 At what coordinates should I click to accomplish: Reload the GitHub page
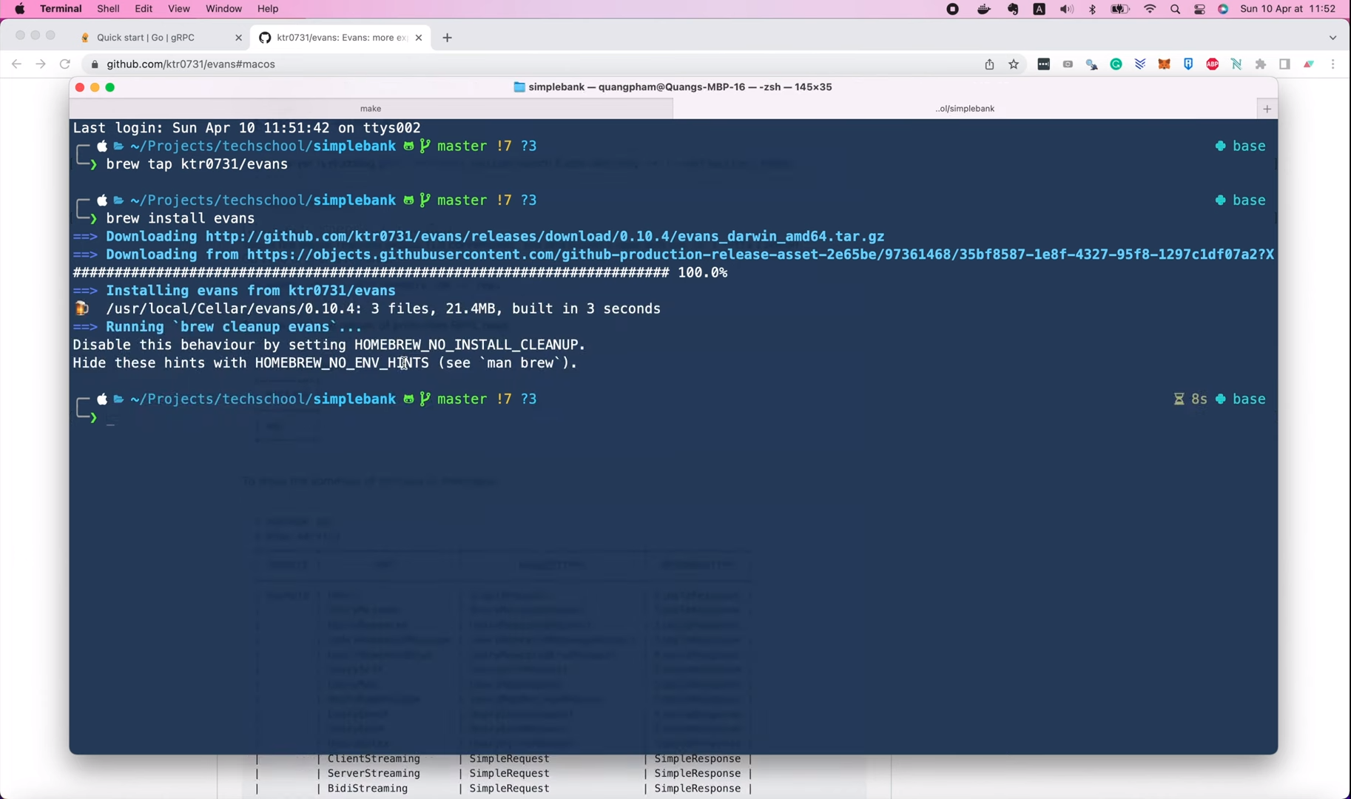click(x=65, y=64)
